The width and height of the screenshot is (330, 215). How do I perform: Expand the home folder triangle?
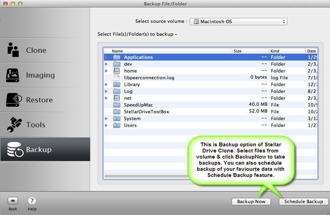(106, 71)
